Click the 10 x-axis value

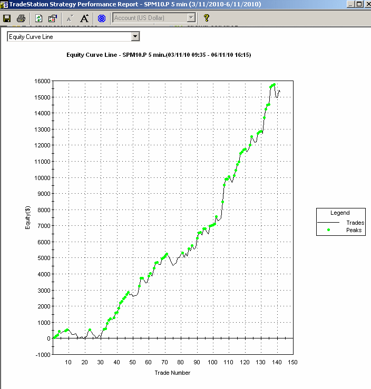pos(68,362)
